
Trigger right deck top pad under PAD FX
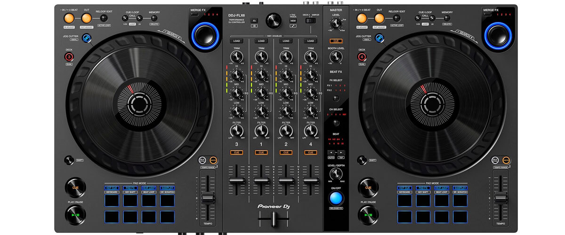[423, 201]
